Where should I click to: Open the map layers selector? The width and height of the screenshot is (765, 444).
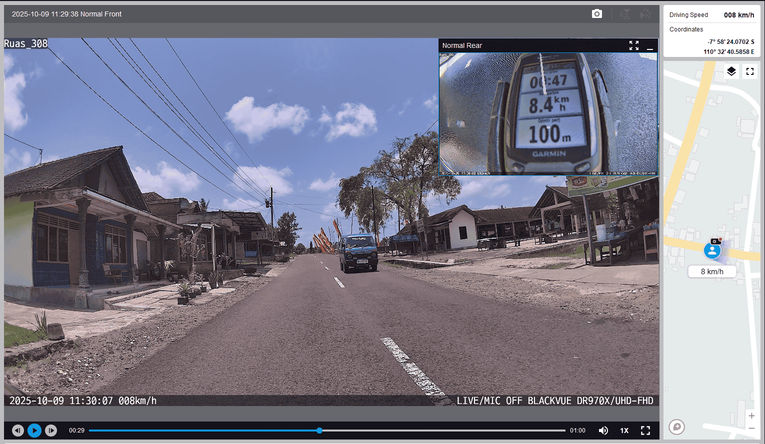coord(731,71)
